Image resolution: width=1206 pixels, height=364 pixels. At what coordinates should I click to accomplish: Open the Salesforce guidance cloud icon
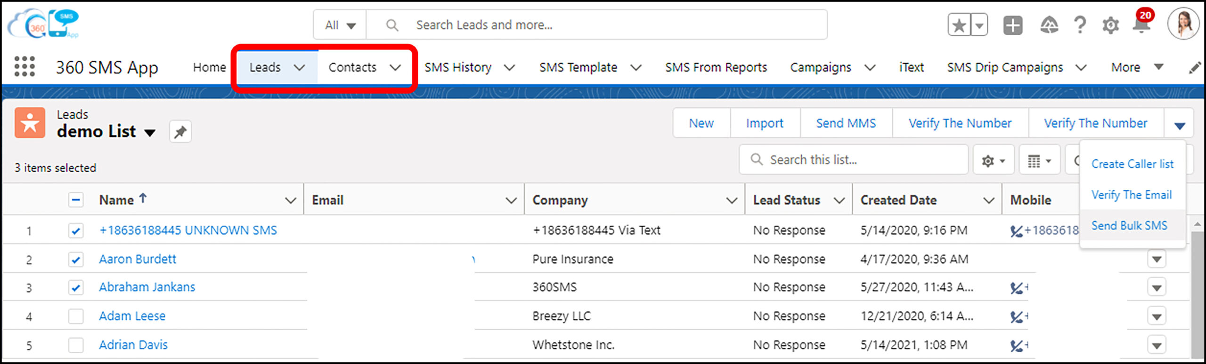point(1049,25)
